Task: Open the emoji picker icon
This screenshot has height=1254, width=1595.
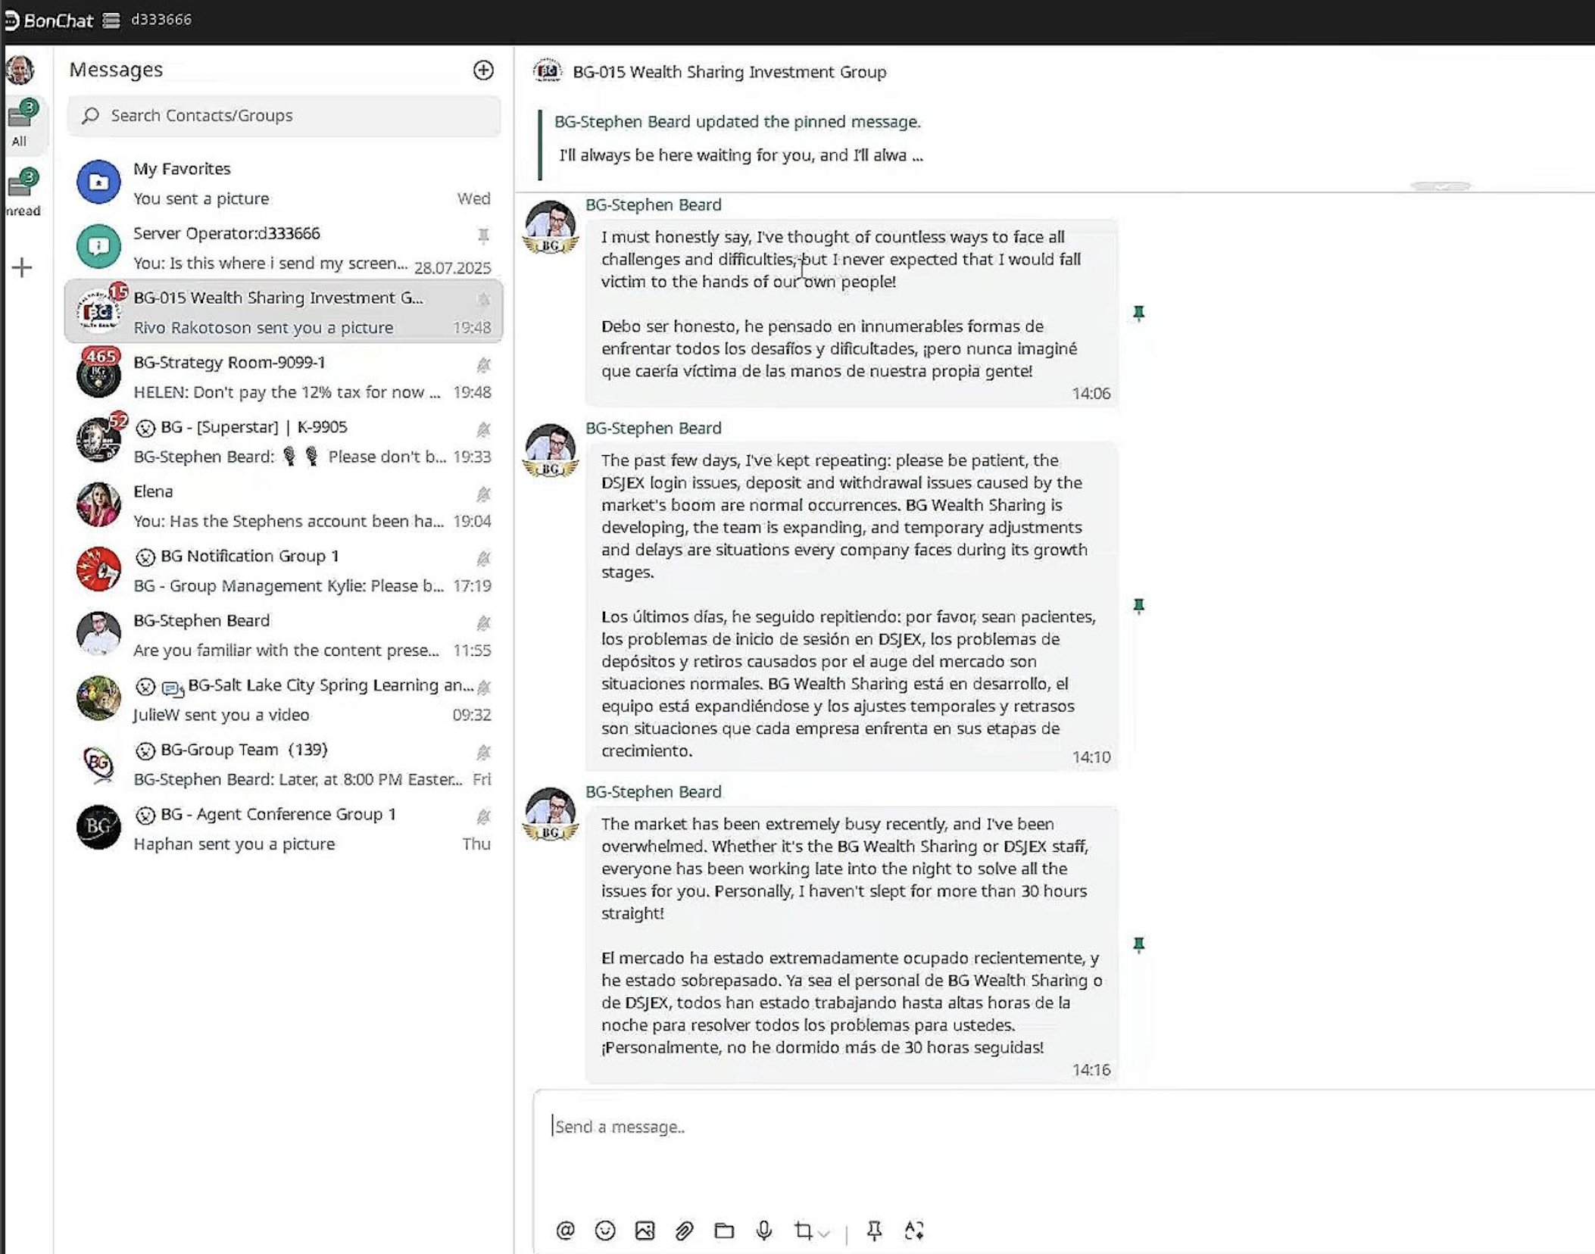Action: coord(605,1231)
